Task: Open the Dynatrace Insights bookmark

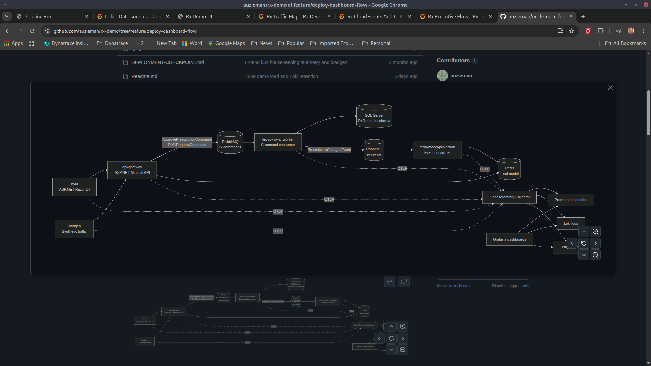Action: [x=66, y=43]
